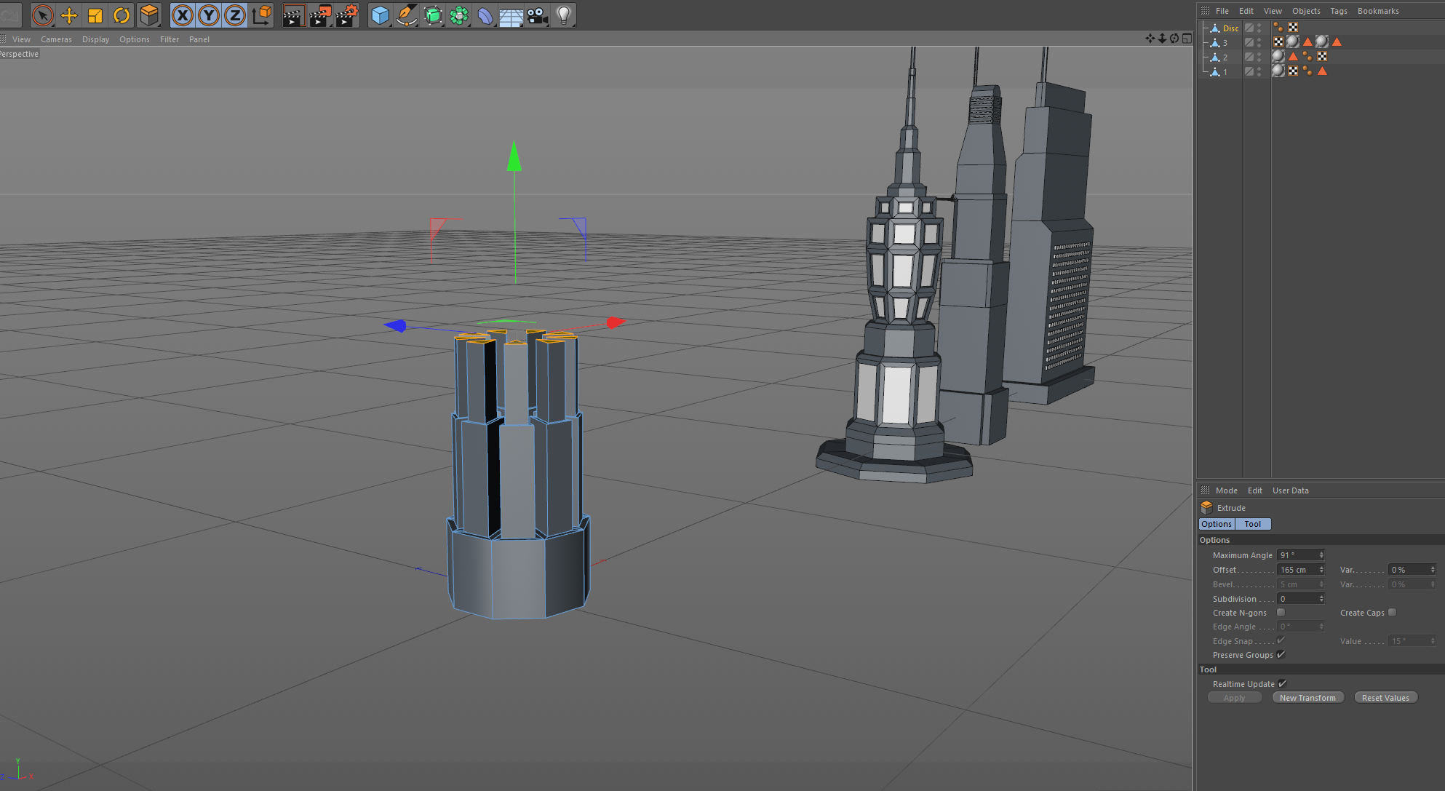Adjust the Offset Var percent stepper
Image resolution: width=1445 pixels, height=791 pixels.
1433,570
